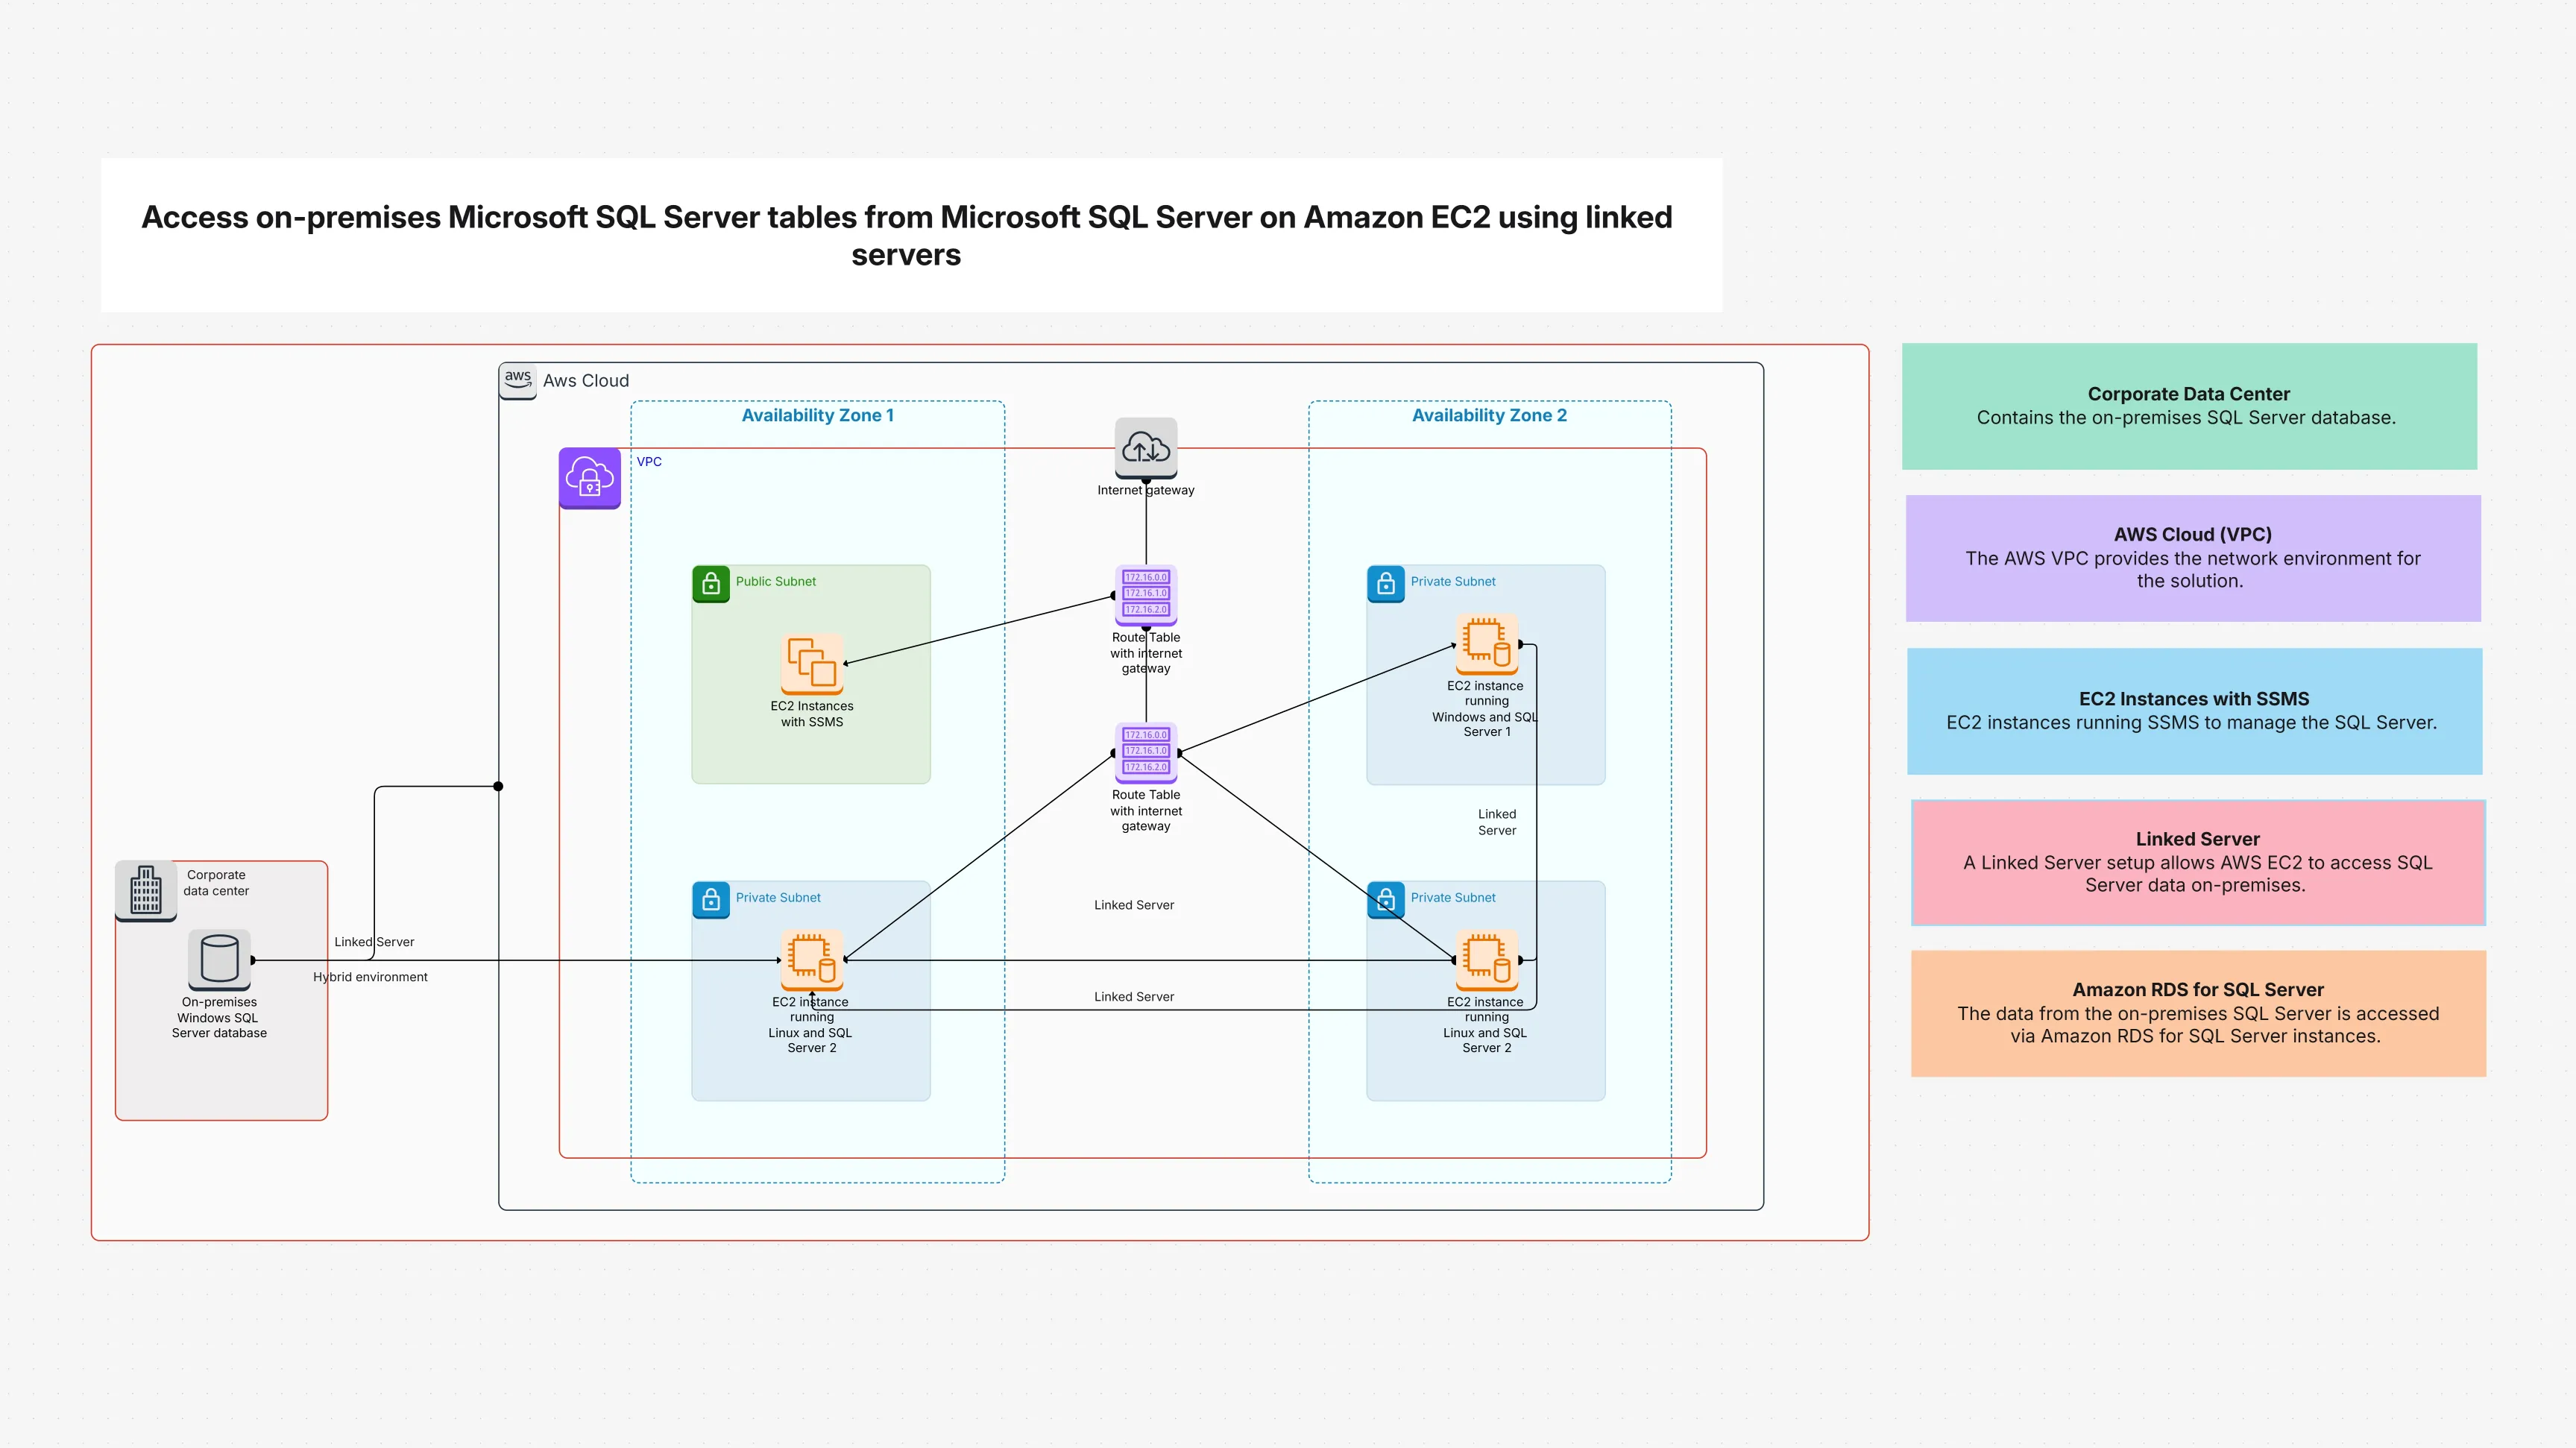Click the Public Subnet green lock icon
Screen dimensions: 2576x1448
[710, 584]
